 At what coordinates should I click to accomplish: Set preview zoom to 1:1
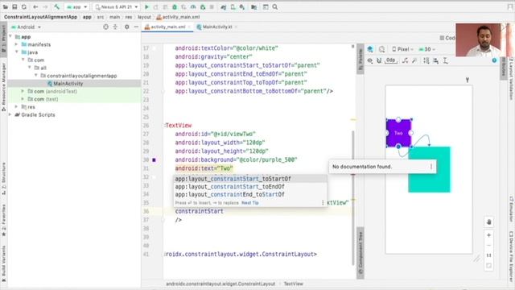pyautogui.click(x=488, y=255)
